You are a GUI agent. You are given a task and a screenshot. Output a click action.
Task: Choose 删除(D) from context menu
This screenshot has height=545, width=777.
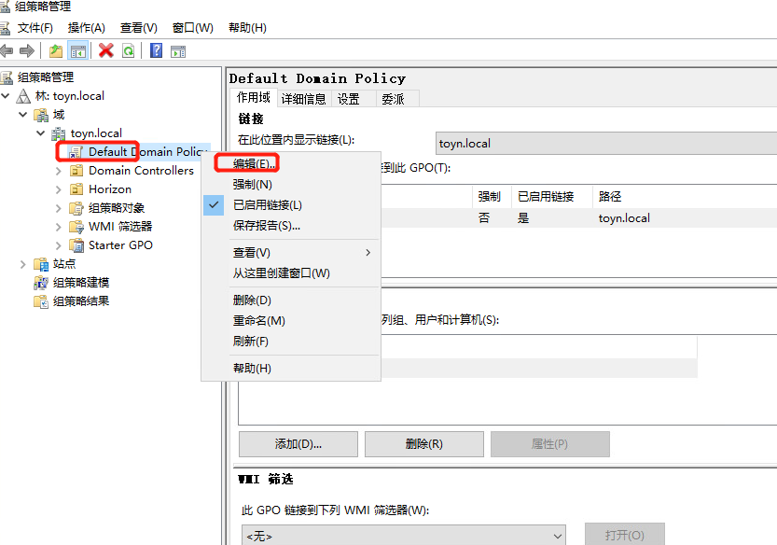pyautogui.click(x=291, y=300)
